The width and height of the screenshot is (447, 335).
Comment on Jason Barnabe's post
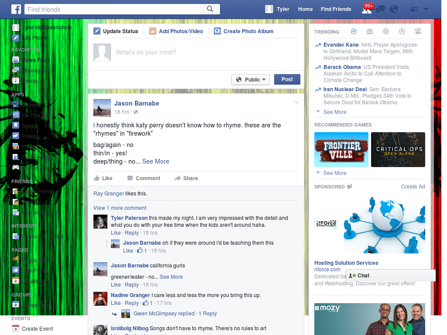[x=144, y=178]
